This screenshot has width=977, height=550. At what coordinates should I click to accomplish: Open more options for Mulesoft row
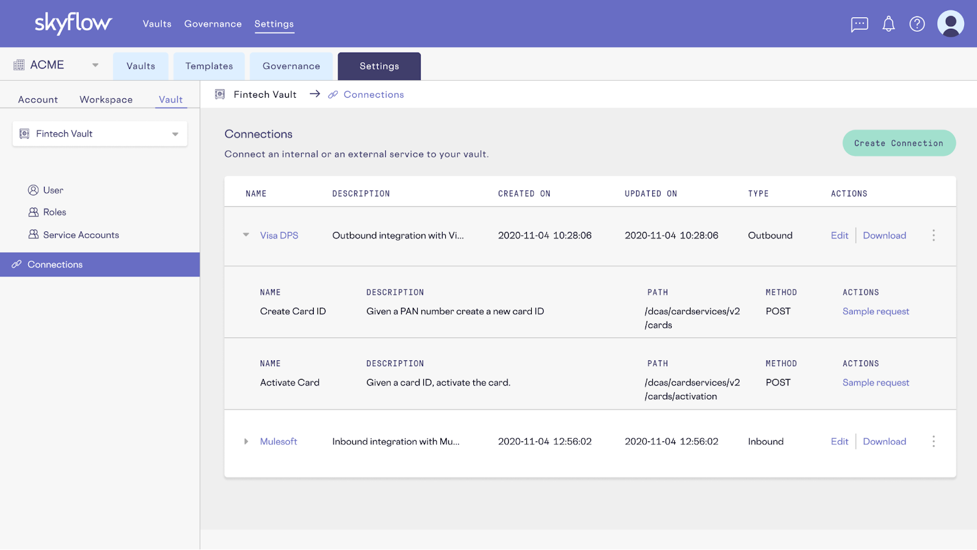(x=933, y=441)
